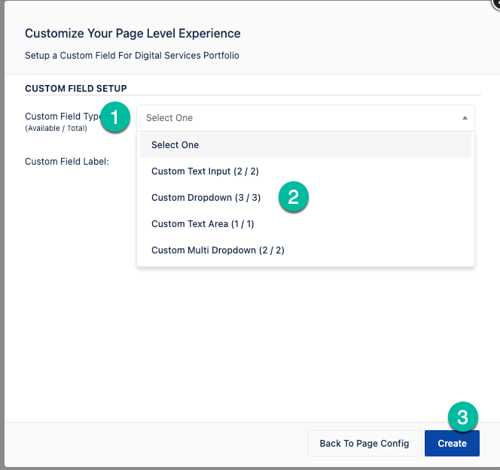Pick Custom Text Input (2 / 2)
The image size is (500, 470).
306,171
